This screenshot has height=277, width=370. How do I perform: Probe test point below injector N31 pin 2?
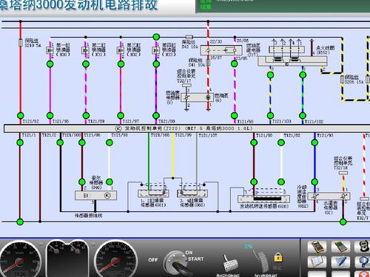[x=86, y=64]
